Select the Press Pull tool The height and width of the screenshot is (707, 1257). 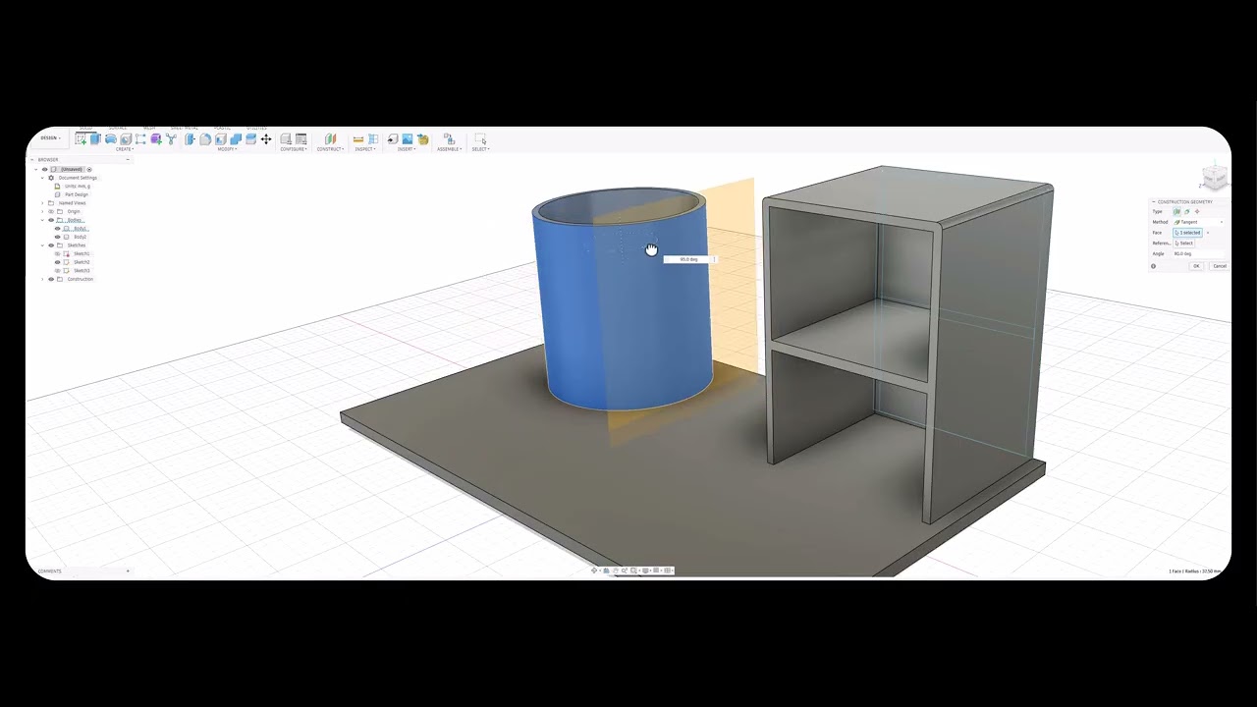click(x=190, y=139)
